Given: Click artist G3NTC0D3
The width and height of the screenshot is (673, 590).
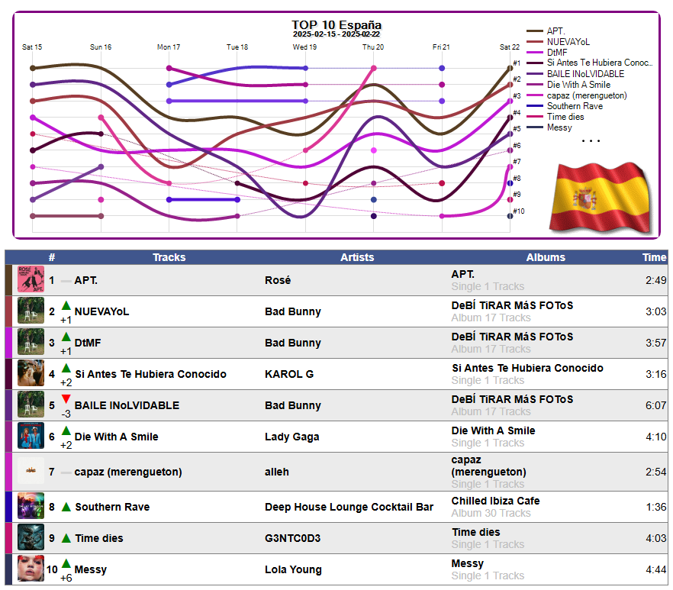Looking at the screenshot, I should point(292,538).
